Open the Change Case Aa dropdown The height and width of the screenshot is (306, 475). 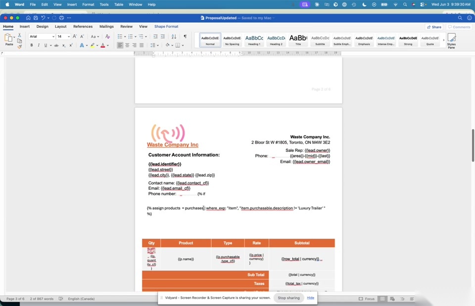click(x=95, y=36)
